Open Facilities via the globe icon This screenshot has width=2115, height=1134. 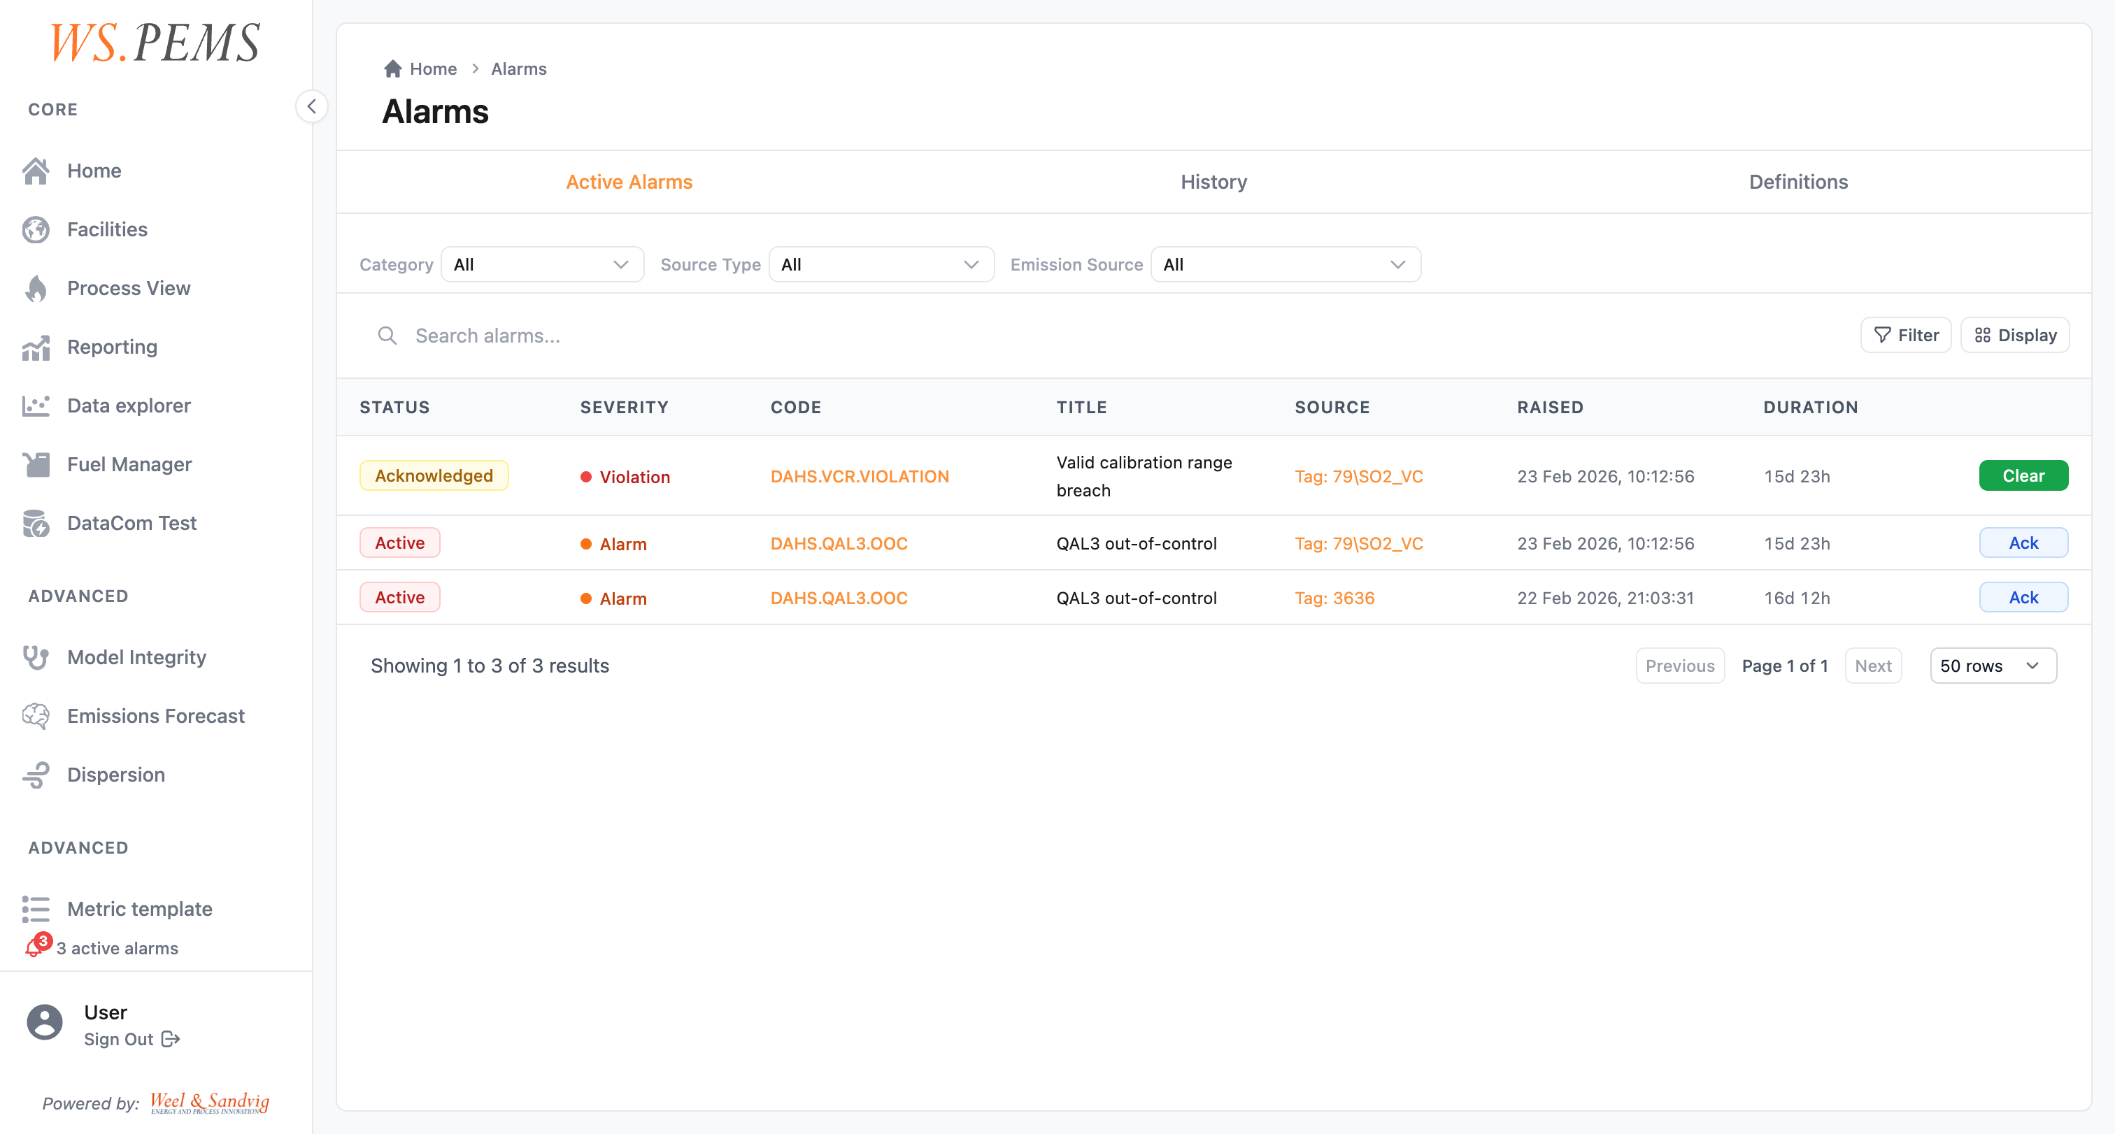[x=36, y=230]
